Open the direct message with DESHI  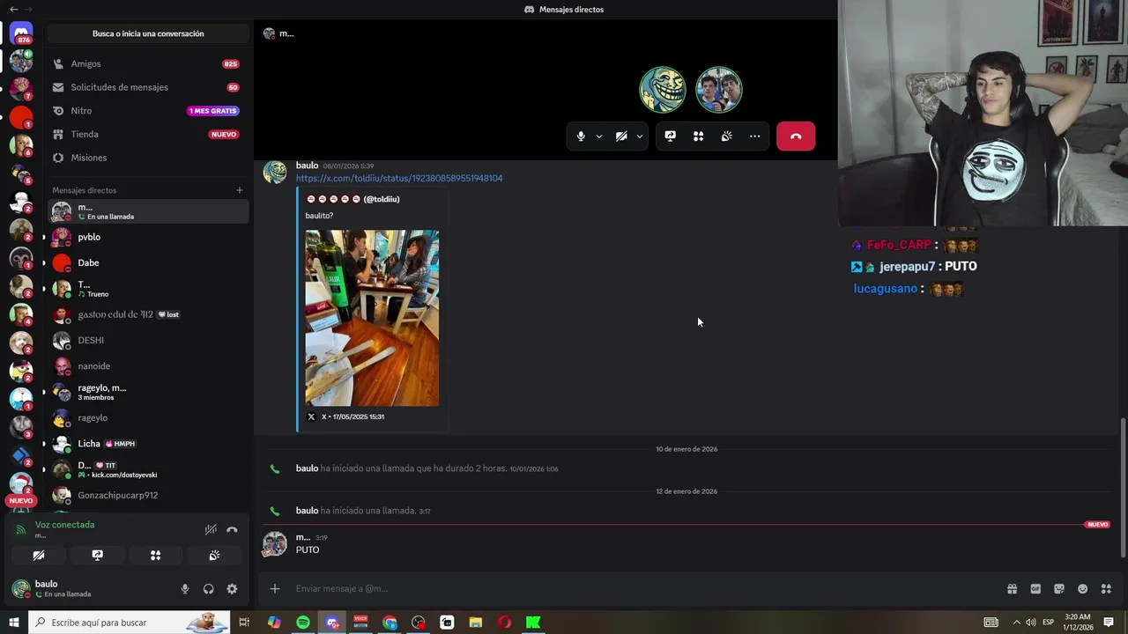(x=148, y=340)
